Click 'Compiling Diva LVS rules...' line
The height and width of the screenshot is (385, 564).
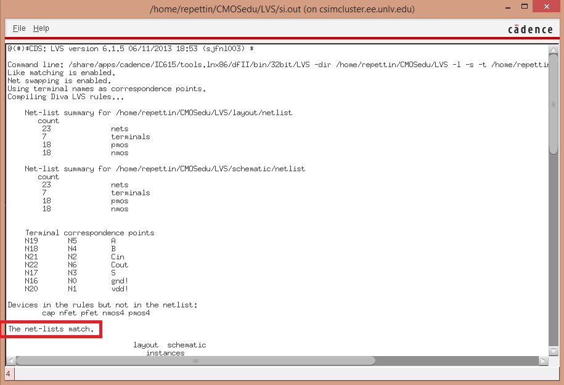tap(66, 97)
